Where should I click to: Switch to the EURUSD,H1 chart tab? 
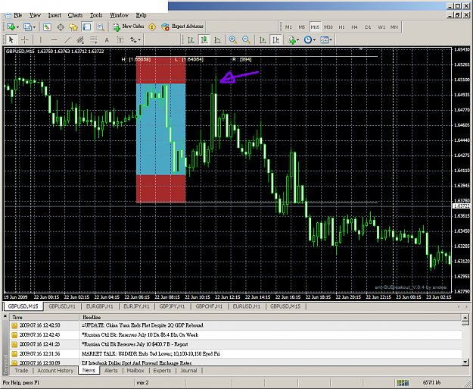point(247,306)
